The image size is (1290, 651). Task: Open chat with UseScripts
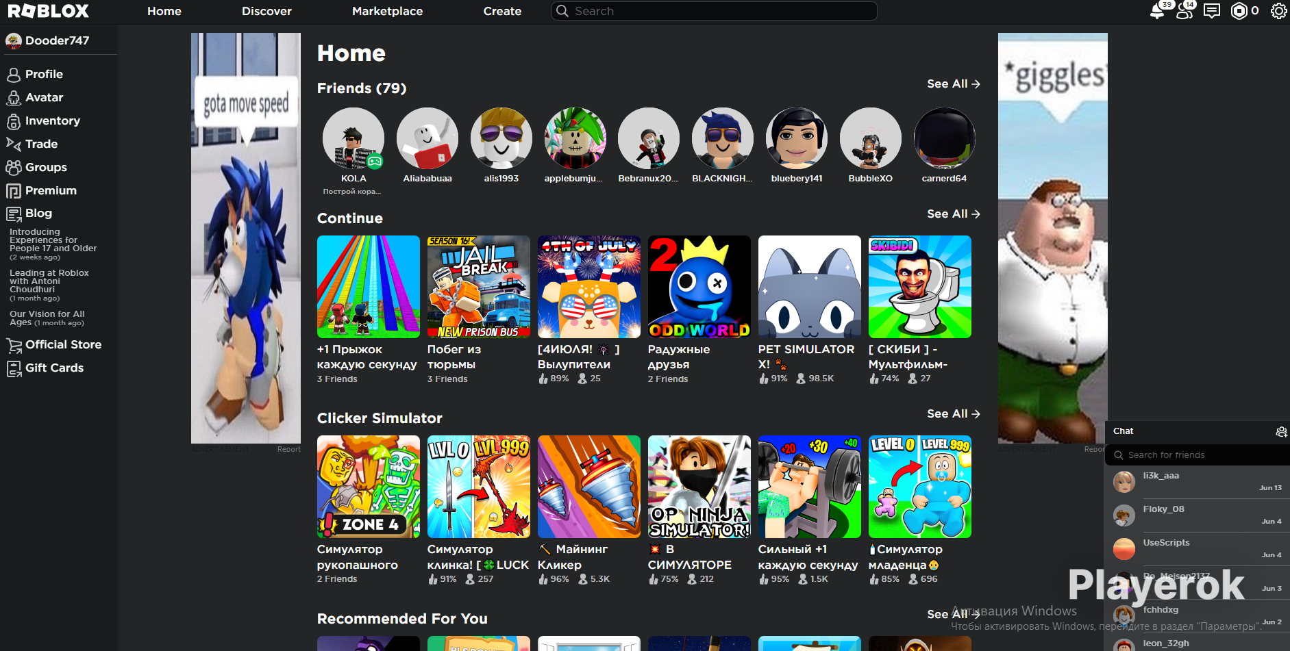pyautogui.click(x=1198, y=549)
